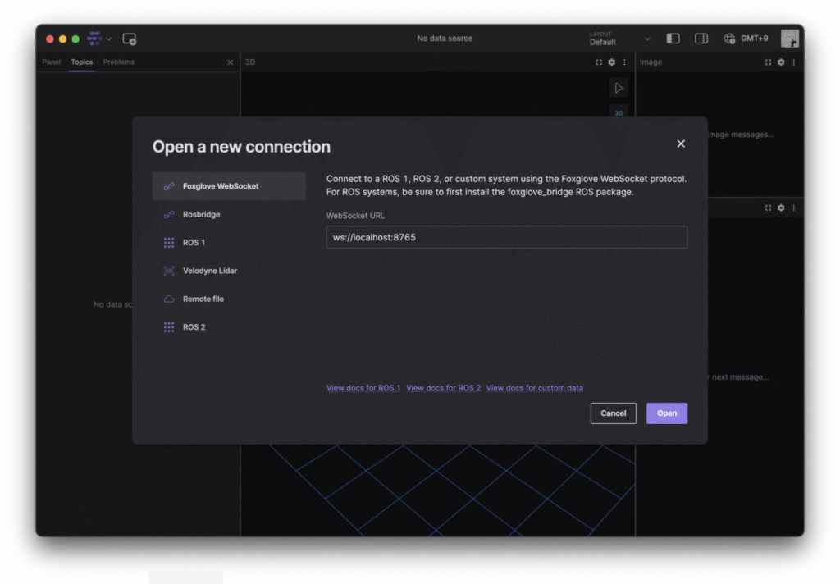Open the 3D panel settings gear

point(611,62)
